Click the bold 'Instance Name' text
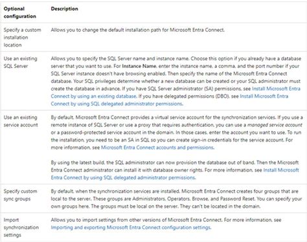The image size is (307, 242). coord(139,66)
